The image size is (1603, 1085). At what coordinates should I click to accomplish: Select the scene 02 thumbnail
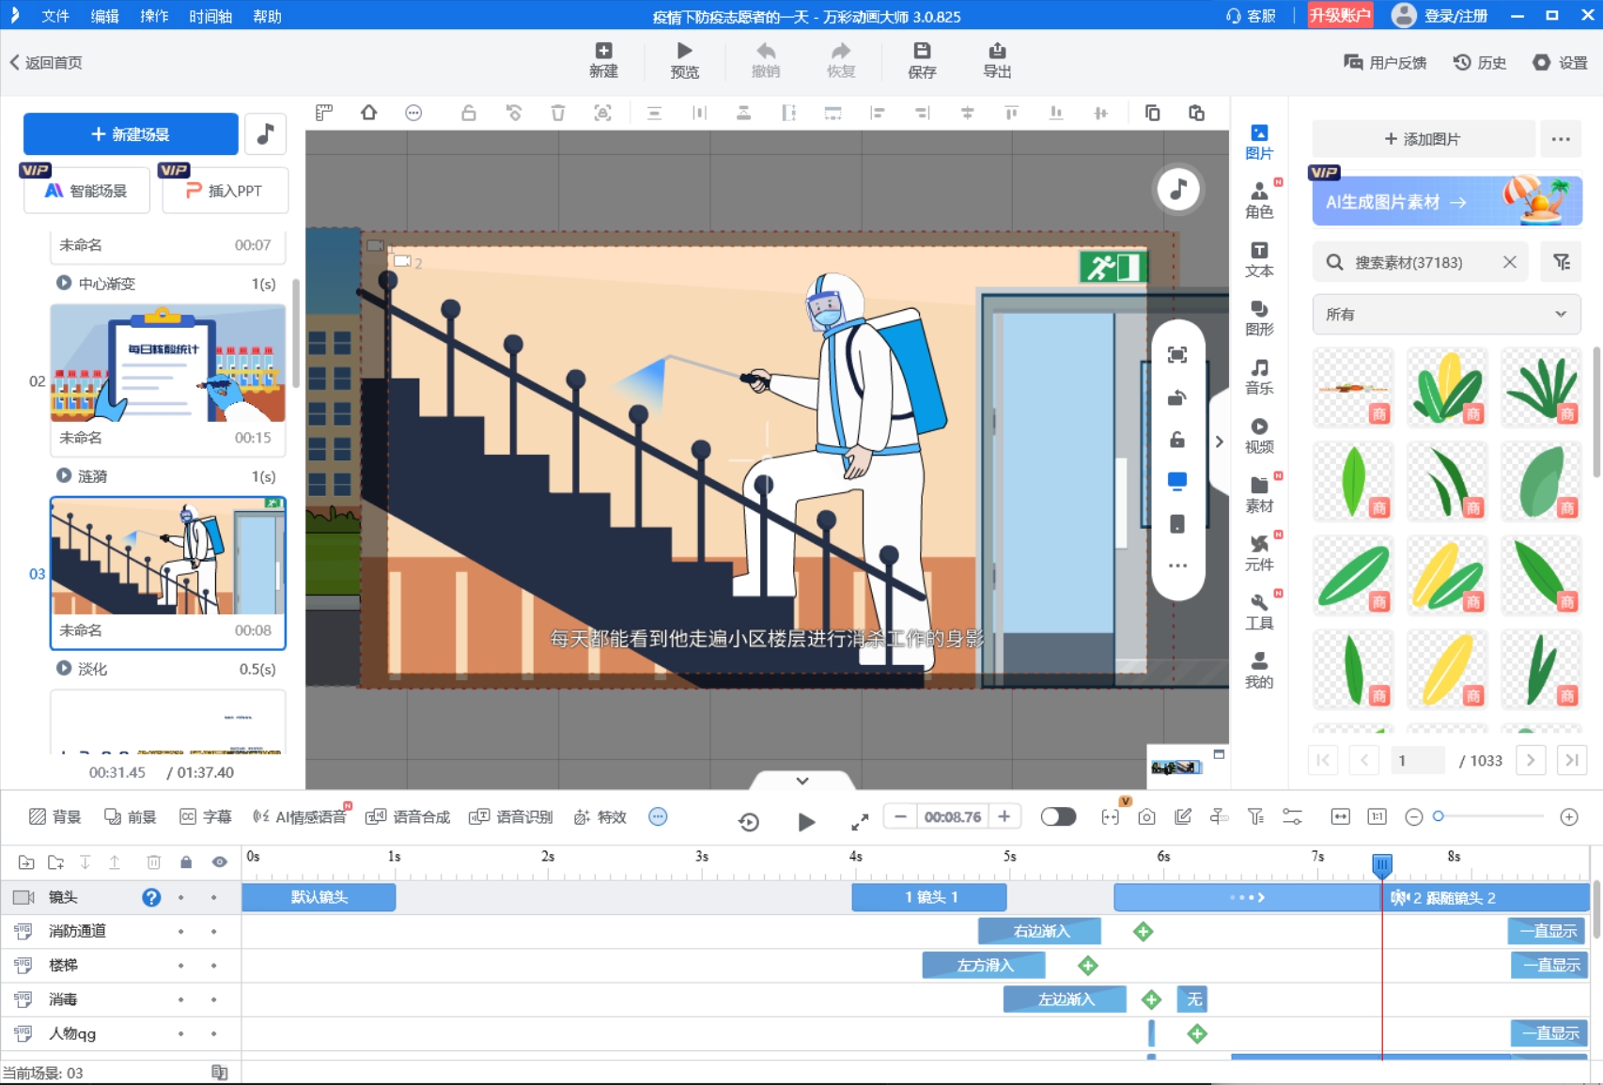167,364
